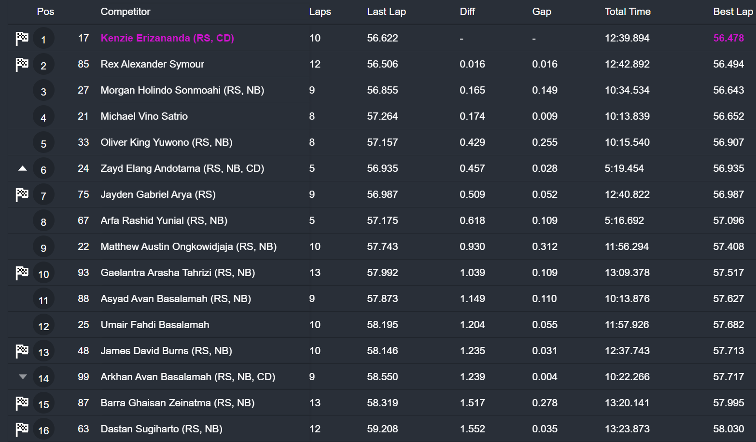Click the finish flag icon at position 13
756x442 pixels.
coord(22,351)
